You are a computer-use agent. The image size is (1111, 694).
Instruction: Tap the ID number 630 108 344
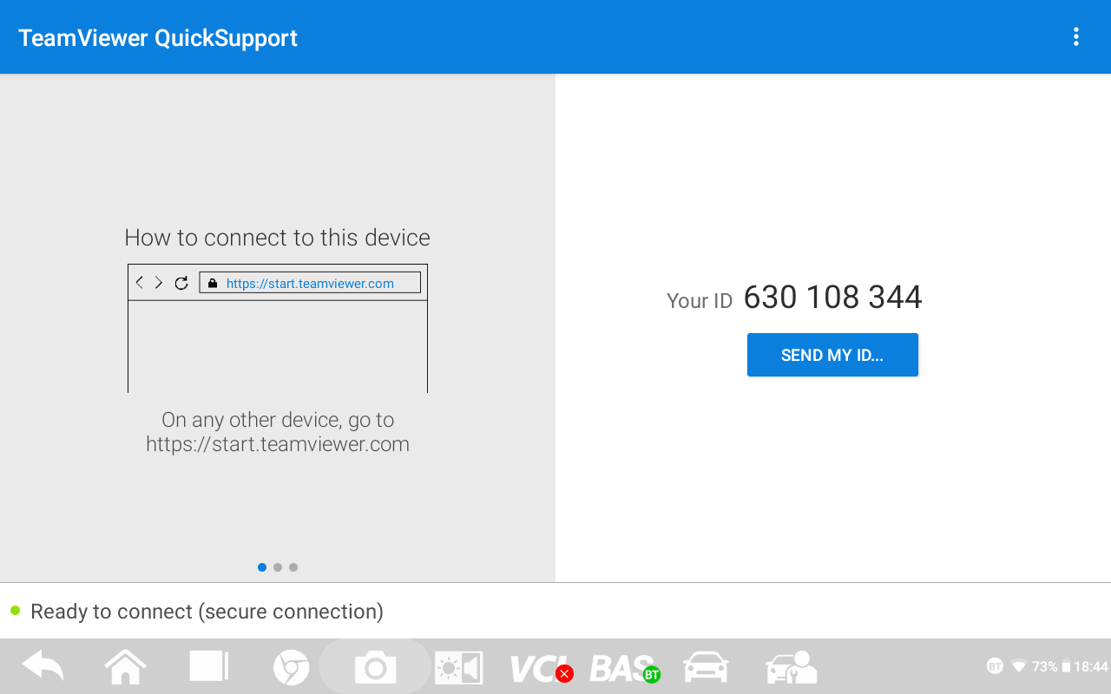pyautogui.click(x=833, y=298)
